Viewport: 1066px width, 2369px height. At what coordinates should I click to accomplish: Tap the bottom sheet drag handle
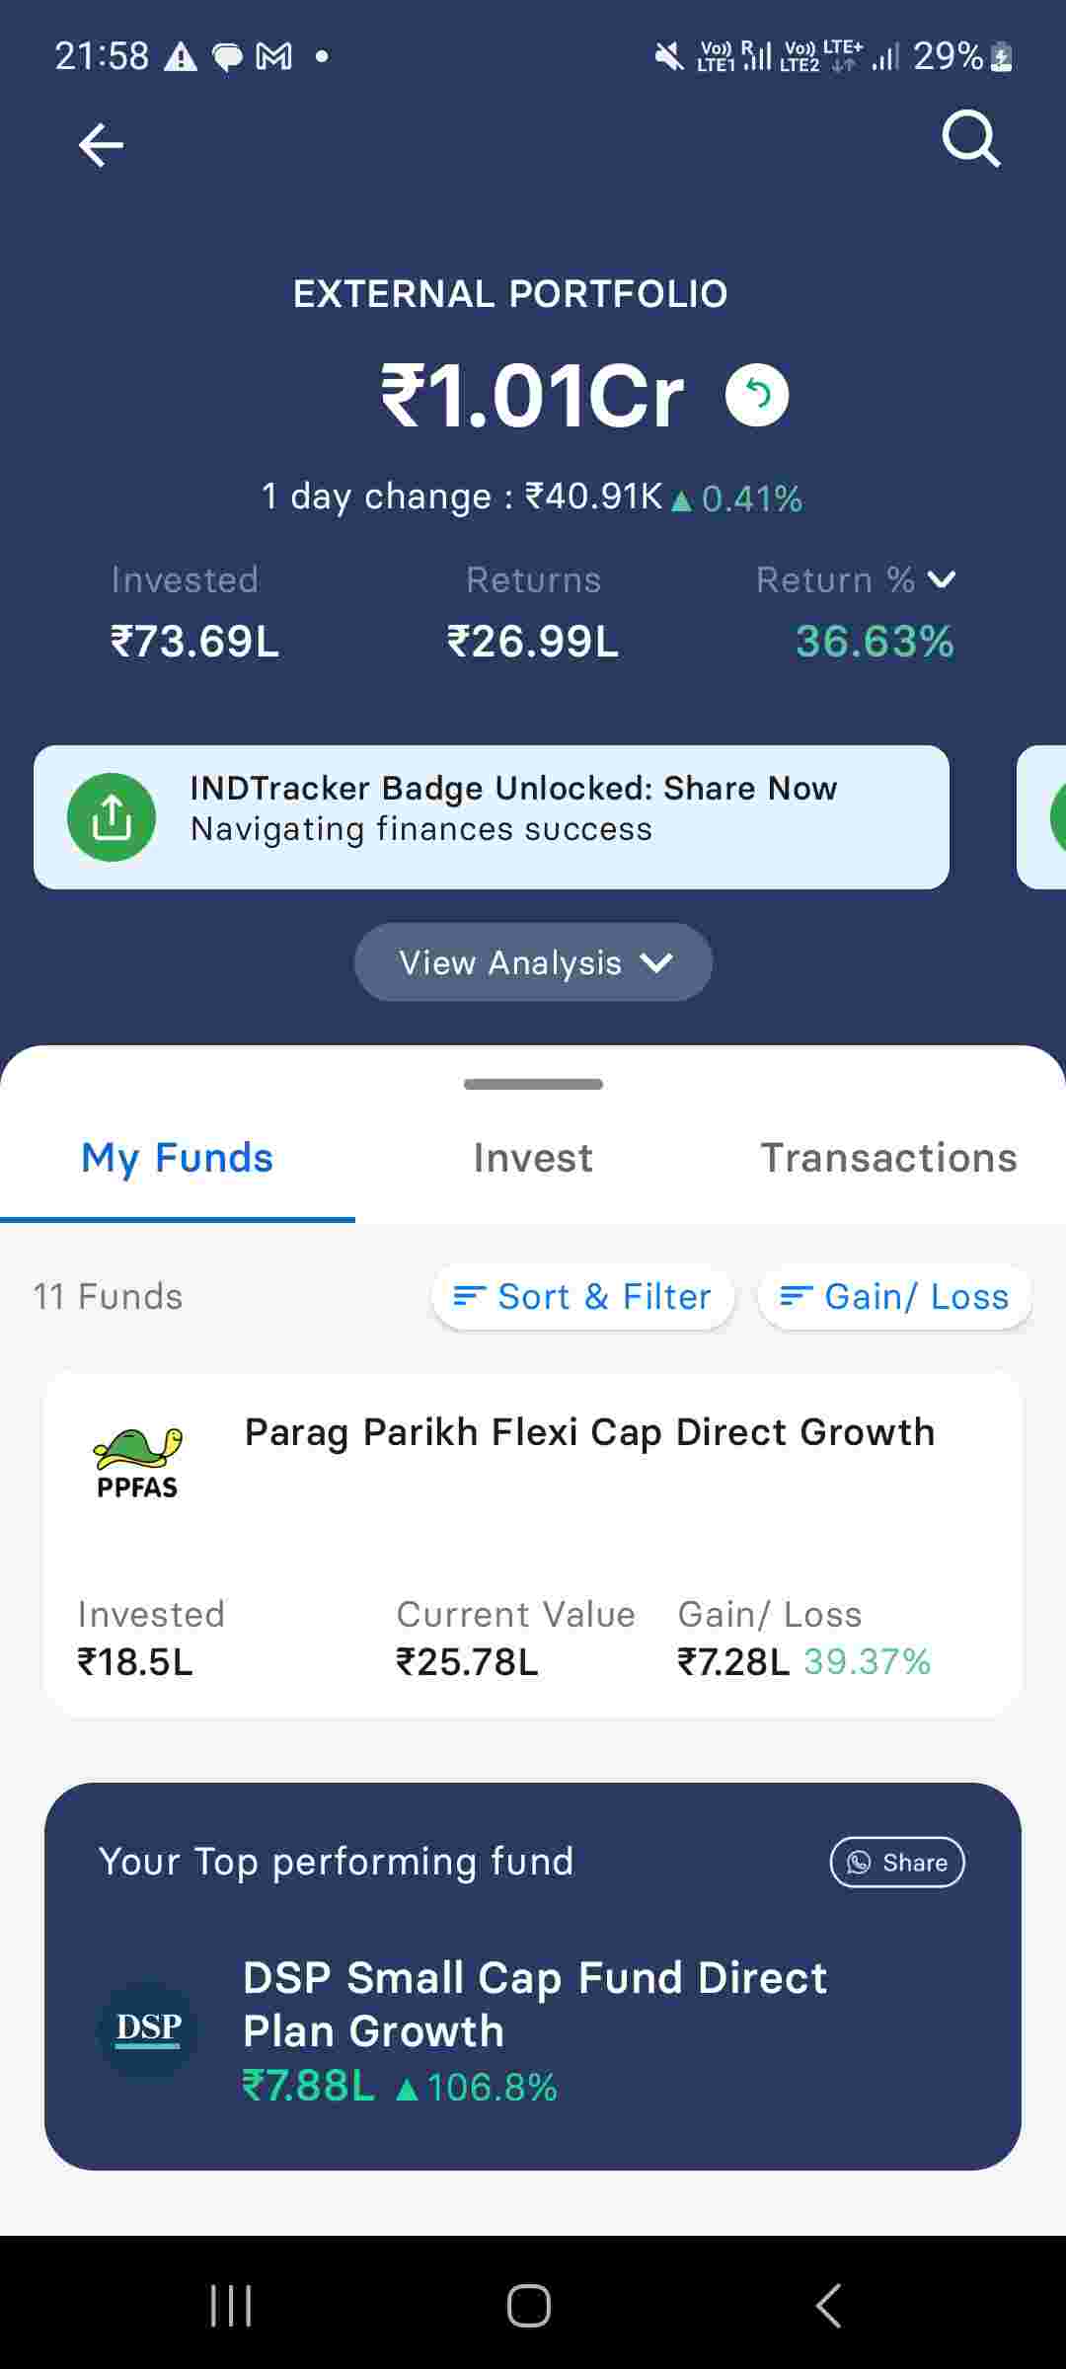click(533, 1084)
